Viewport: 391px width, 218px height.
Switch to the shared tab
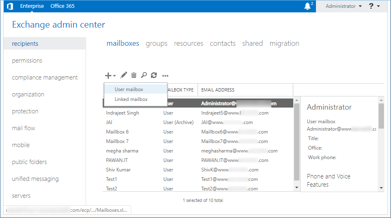tap(252, 43)
